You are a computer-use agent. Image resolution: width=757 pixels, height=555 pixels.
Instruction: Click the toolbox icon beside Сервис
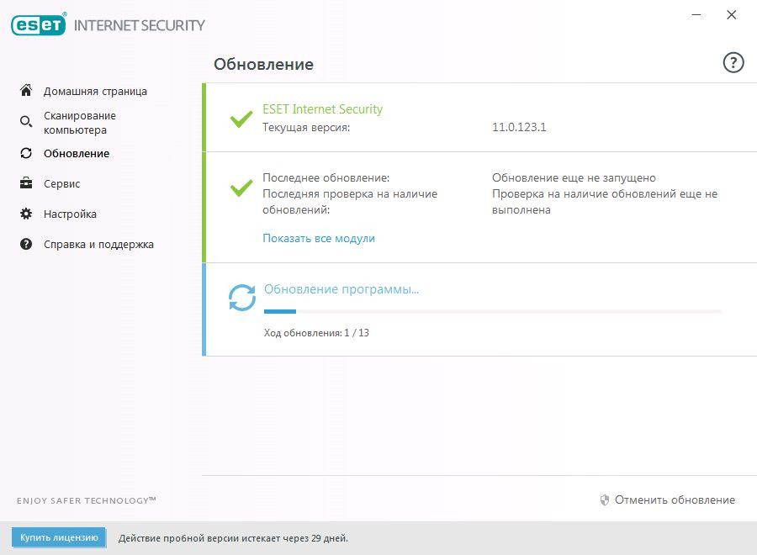[x=26, y=183]
